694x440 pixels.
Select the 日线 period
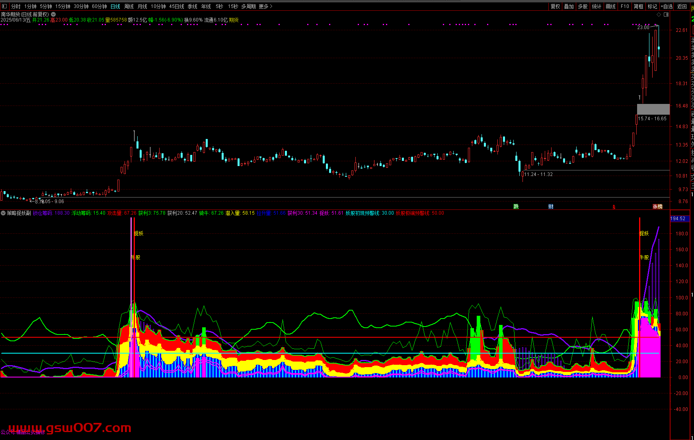115,6
